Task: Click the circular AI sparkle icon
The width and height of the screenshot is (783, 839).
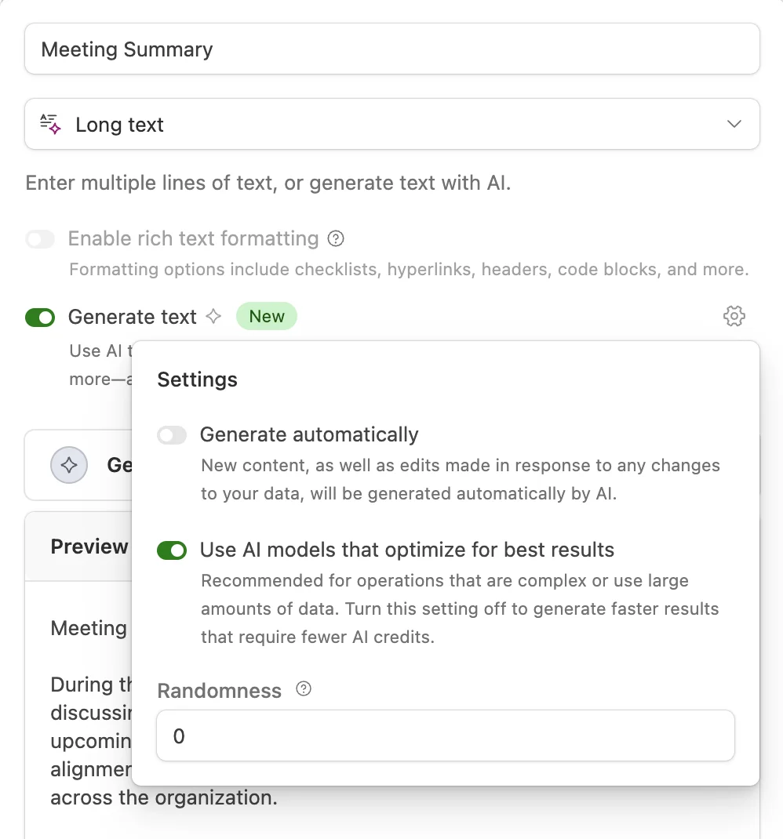Action: (69, 465)
